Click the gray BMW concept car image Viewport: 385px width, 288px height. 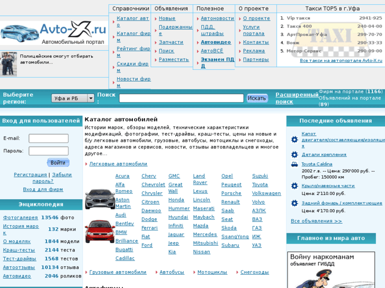point(100,199)
